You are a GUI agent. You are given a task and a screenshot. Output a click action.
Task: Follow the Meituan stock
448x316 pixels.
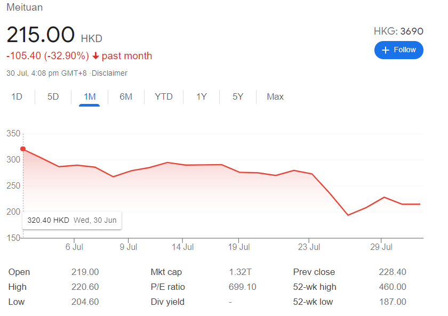[x=398, y=50]
